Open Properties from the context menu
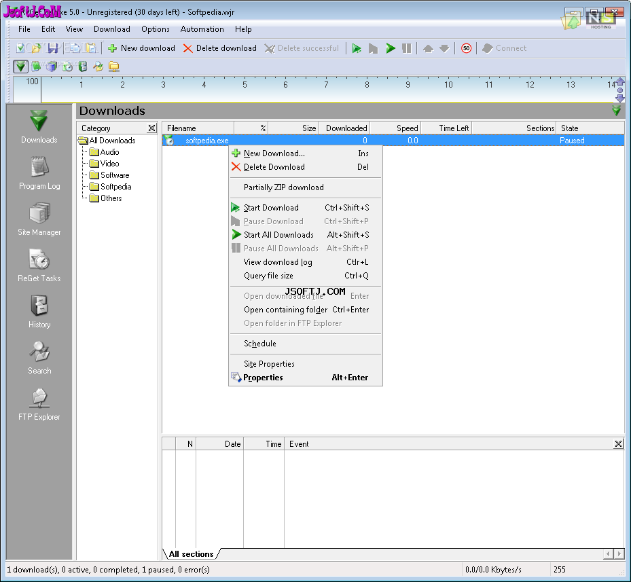The height and width of the screenshot is (582, 631). pyautogui.click(x=306, y=378)
